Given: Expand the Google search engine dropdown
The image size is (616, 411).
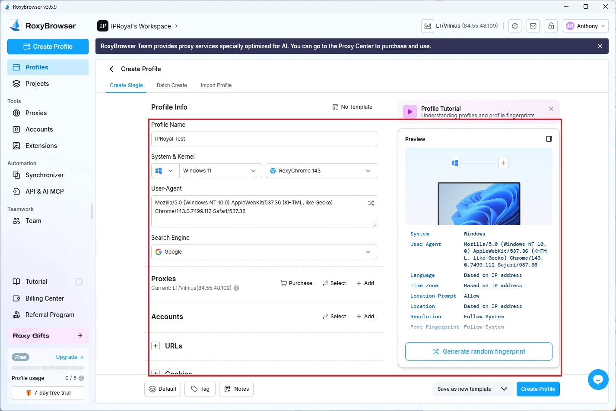Looking at the screenshot, I should [264, 252].
